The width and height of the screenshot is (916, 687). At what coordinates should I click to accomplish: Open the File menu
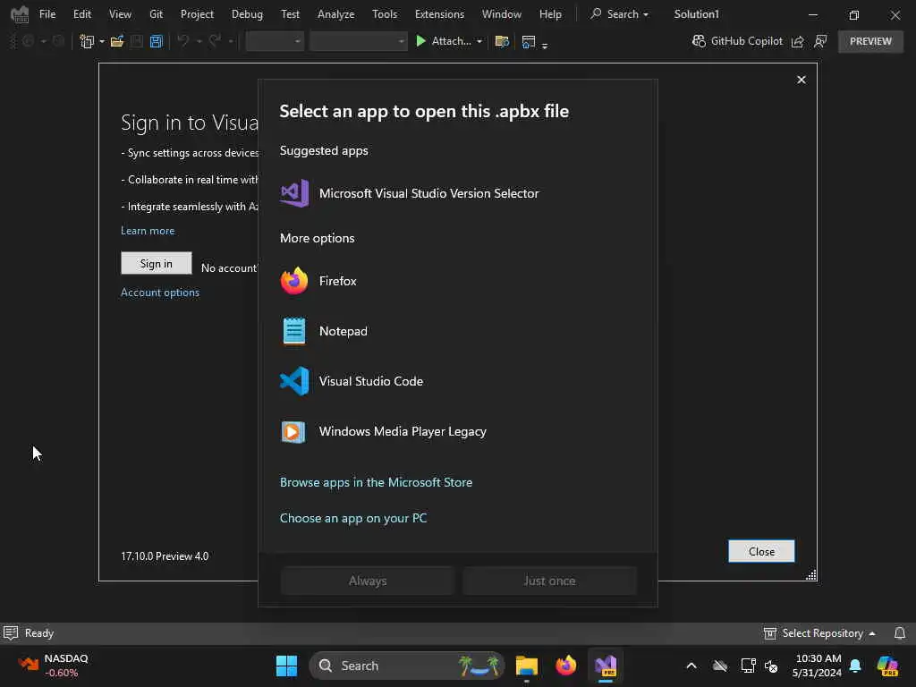[x=47, y=14]
